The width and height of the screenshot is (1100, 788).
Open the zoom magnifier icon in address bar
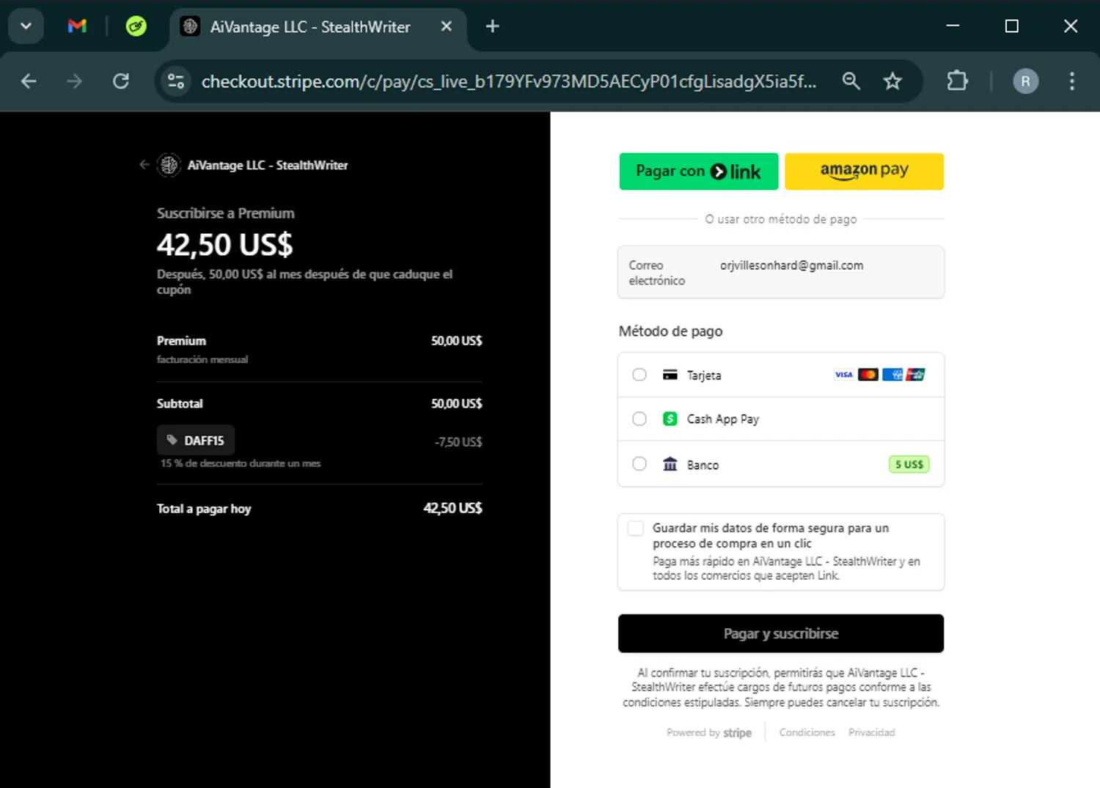(851, 81)
